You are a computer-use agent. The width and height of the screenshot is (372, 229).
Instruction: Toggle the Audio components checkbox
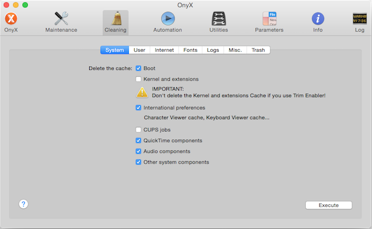coord(139,151)
